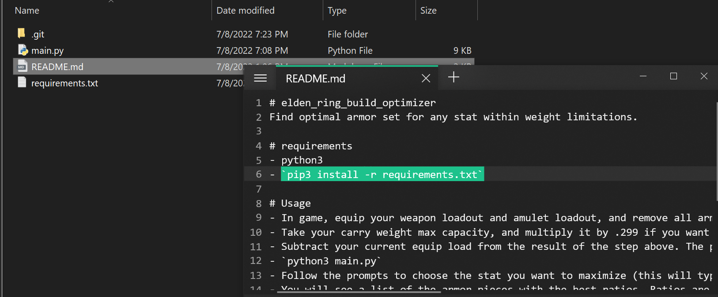Click the vertical scrollbar in the editor

717,151
